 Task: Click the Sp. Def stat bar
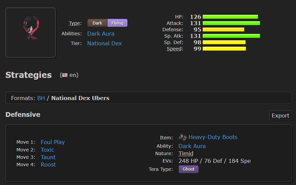pyautogui.click(x=224, y=42)
